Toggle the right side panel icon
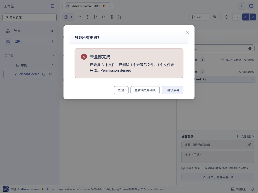258x193 pixels. (x=251, y=6)
